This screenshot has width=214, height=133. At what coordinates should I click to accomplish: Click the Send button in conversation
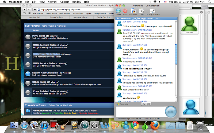pos(171,112)
